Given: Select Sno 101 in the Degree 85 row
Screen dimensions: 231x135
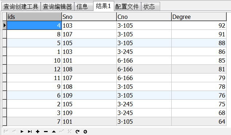Looking at the screenshot, I should pos(89,60).
